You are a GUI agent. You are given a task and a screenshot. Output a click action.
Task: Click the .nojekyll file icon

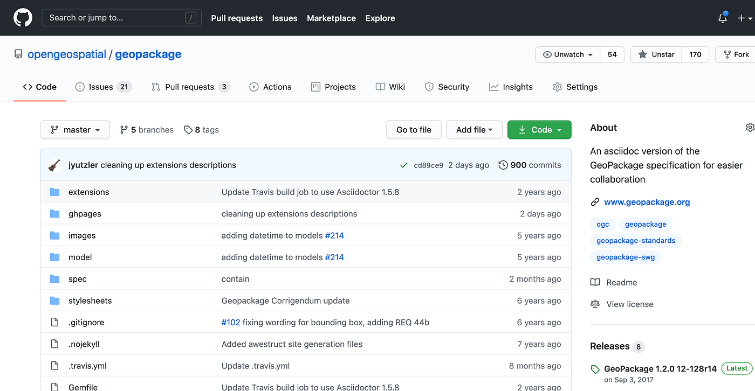coord(54,344)
